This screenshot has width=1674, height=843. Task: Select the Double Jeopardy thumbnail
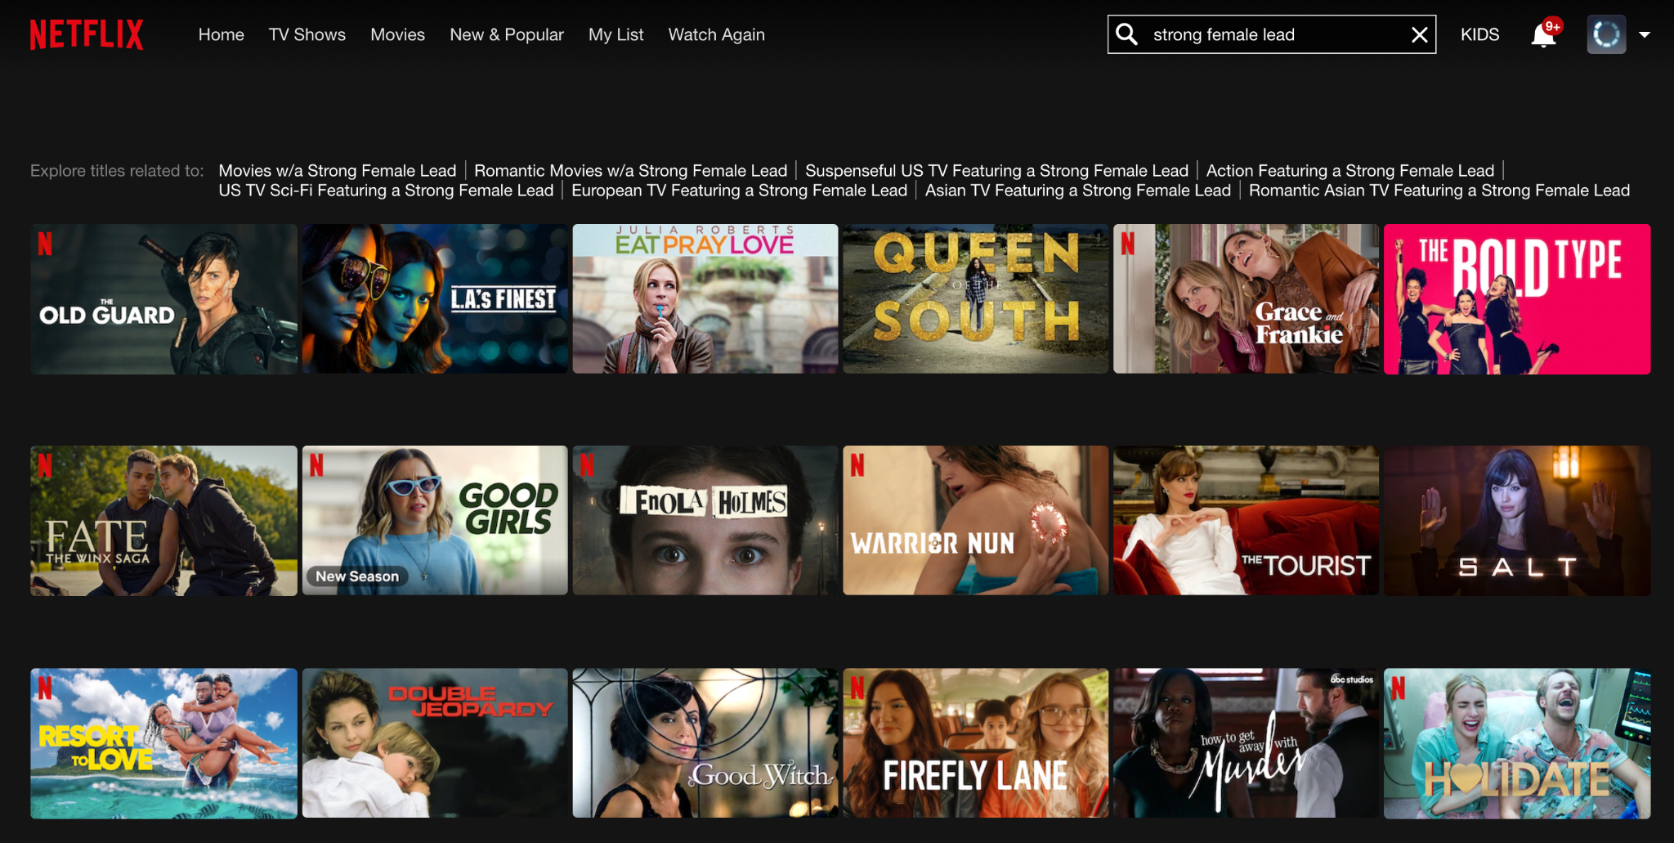point(435,743)
